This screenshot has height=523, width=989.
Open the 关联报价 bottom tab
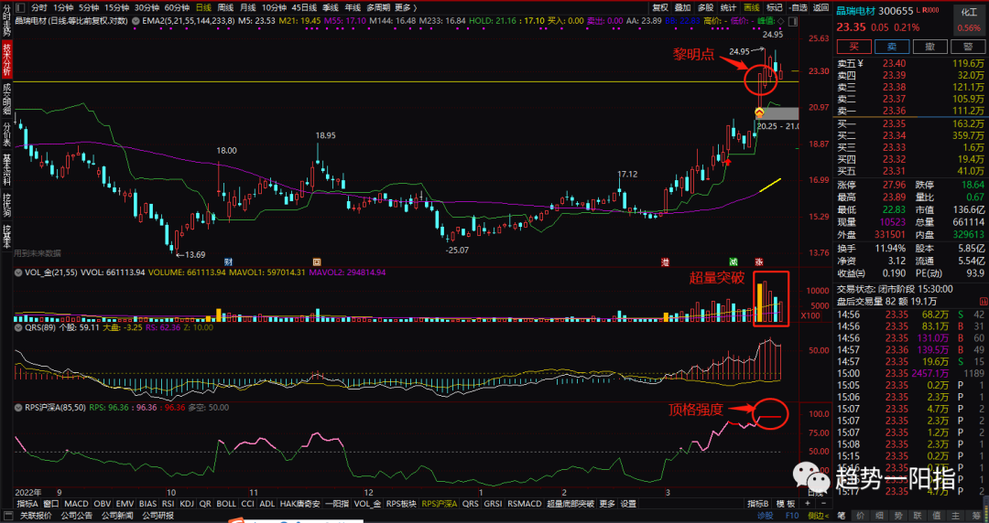pyautogui.click(x=36, y=516)
